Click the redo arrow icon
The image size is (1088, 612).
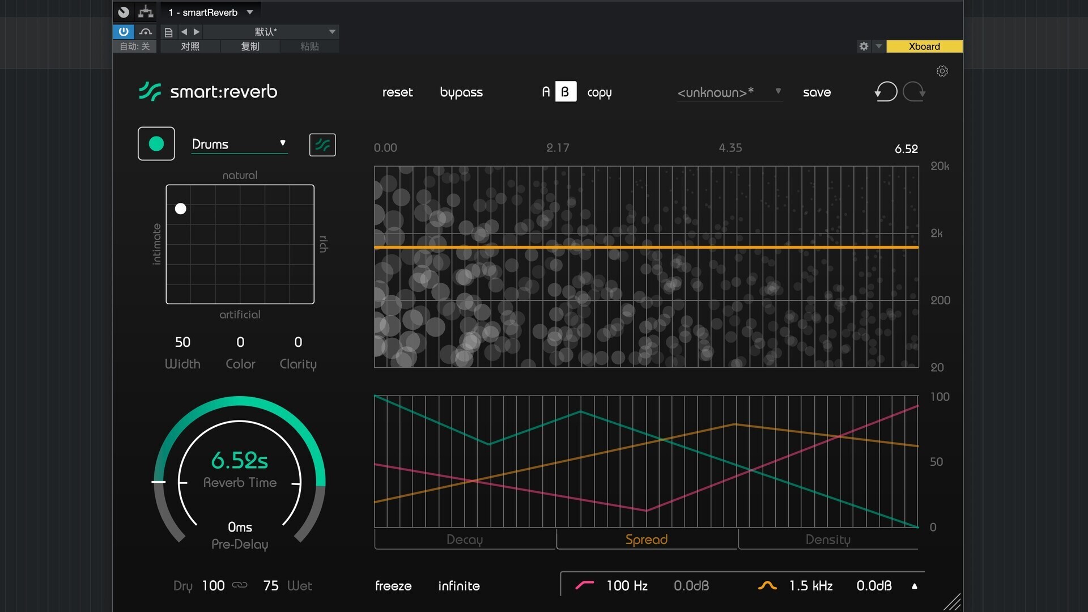pyautogui.click(x=913, y=92)
